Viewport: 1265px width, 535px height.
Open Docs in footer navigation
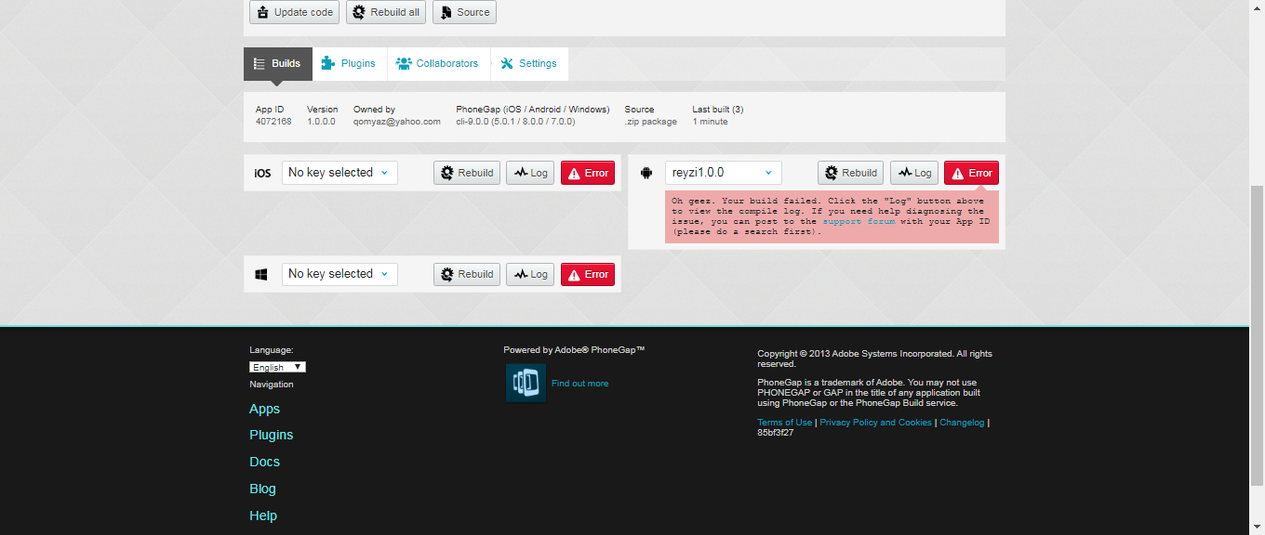(x=264, y=462)
